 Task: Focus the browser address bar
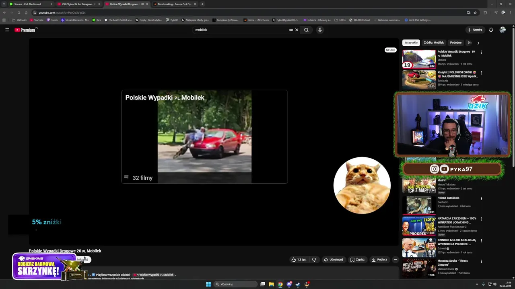249,12
